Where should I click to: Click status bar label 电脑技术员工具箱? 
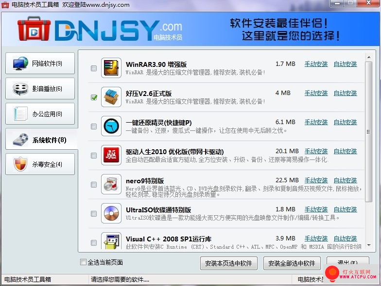coord(28,279)
